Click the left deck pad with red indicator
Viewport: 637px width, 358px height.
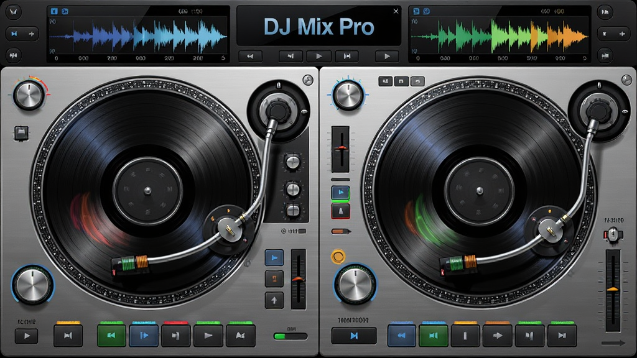tap(176, 335)
